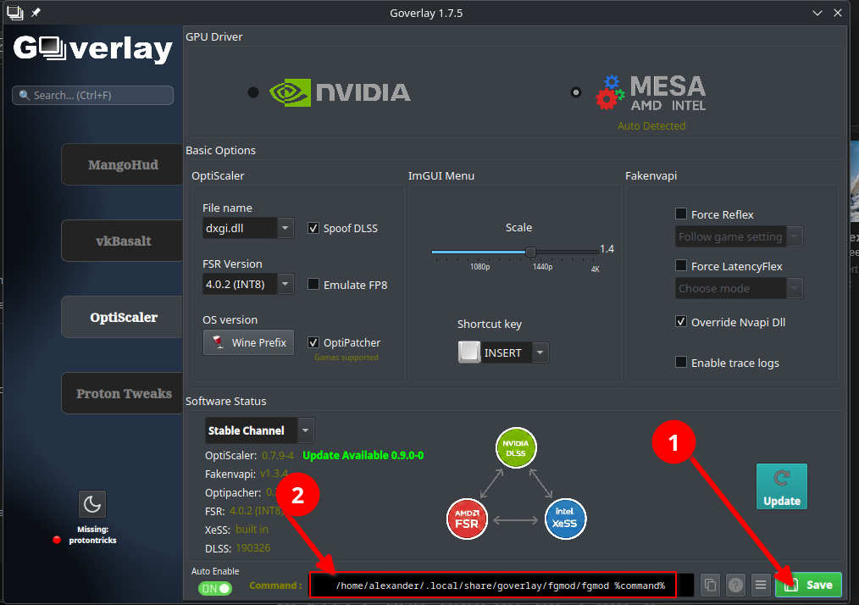Click the ImGUI Scale slider handle

[530, 252]
